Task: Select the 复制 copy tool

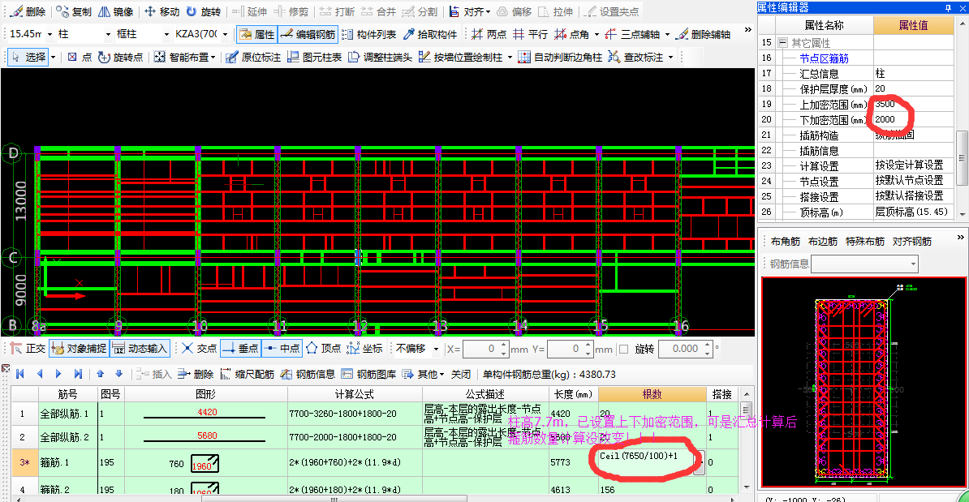Action: pyautogui.click(x=74, y=11)
